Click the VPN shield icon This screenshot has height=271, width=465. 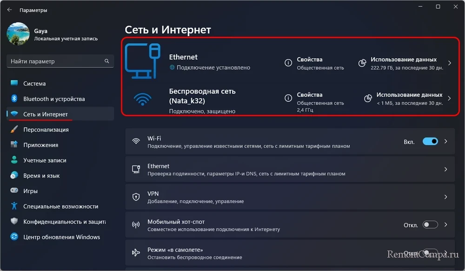136,197
